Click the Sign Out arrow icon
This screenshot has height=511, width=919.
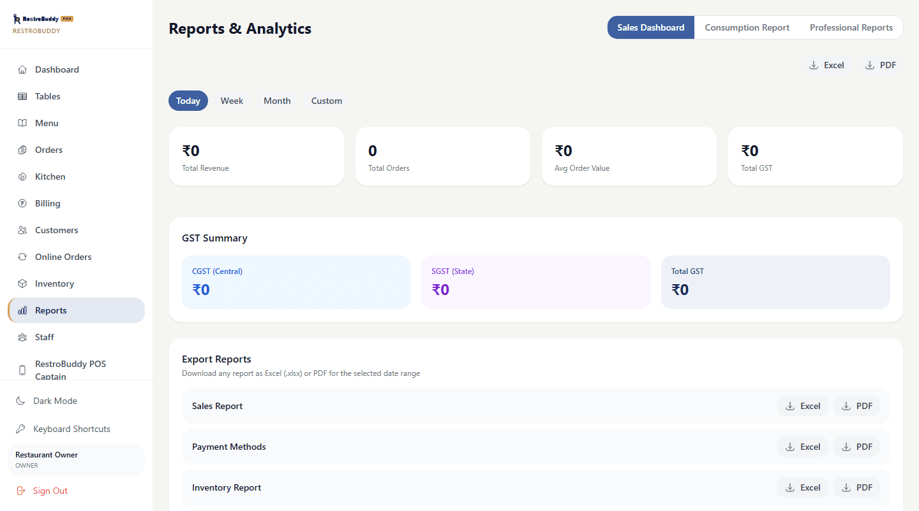coord(20,491)
